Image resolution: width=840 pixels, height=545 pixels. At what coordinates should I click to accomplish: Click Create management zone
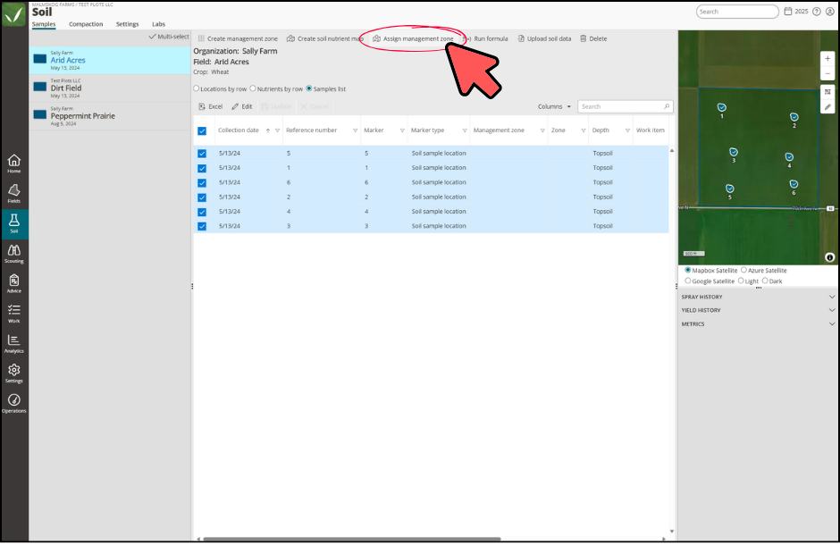(x=238, y=38)
